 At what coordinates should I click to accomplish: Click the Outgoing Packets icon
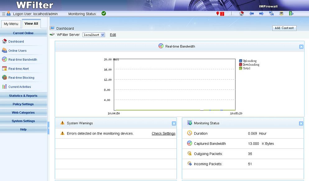[189, 153]
